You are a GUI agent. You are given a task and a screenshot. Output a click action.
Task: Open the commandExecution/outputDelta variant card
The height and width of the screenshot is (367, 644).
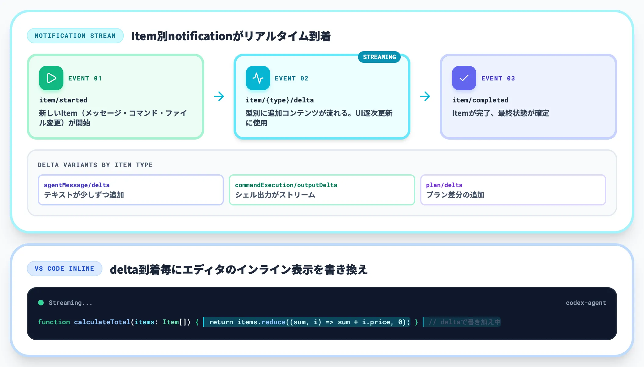pyautogui.click(x=322, y=190)
